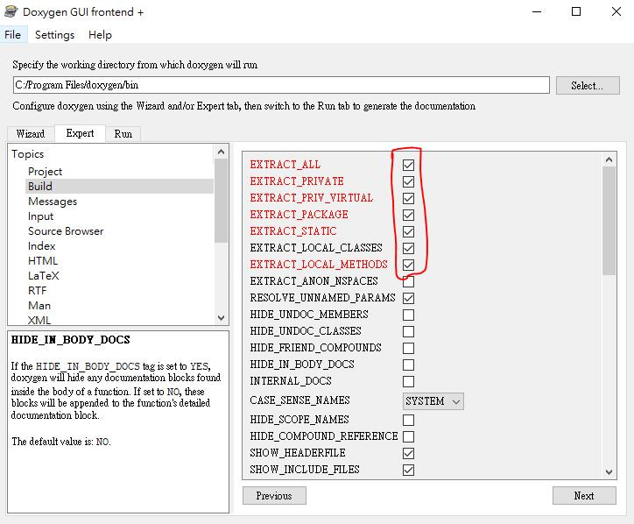Screen dimensions: 634x524
Task: Switch to the Expert tab
Action: pos(80,133)
